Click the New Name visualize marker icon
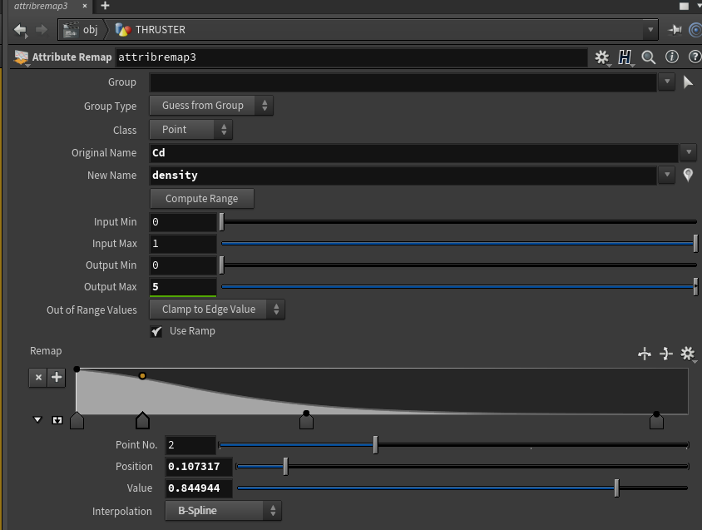Viewport: 702px width, 530px height. coord(688,175)
